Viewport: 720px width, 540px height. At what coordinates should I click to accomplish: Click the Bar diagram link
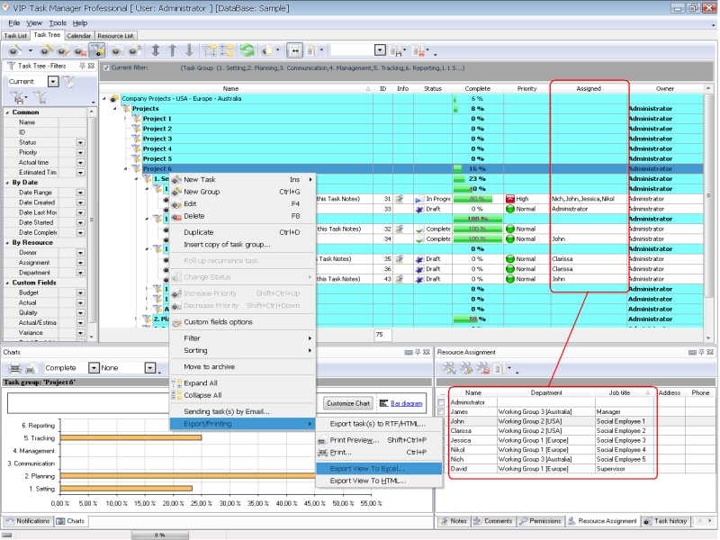pyautogui.click(x=406, y=403)
